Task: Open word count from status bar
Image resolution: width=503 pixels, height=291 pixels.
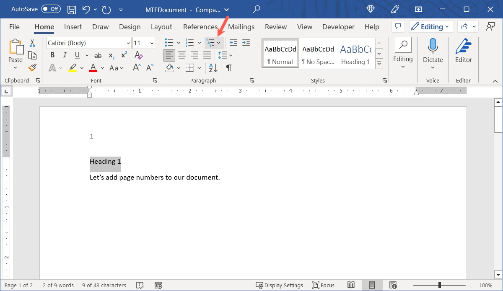Action: coord(58,285)
